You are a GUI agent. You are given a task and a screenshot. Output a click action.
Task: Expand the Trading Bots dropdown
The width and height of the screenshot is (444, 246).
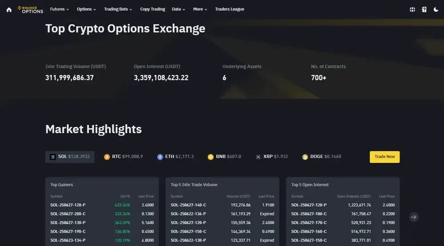(x=118, y=9)
